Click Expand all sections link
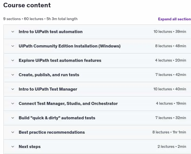Viewport: 191px width, 154px height. [x=174, y=19]
